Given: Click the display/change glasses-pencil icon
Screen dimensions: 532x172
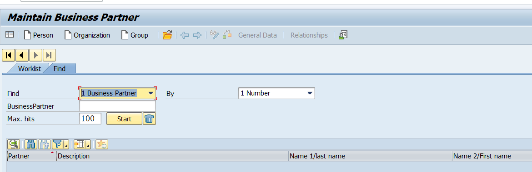Looking at the screenshot, I should 215,35.
